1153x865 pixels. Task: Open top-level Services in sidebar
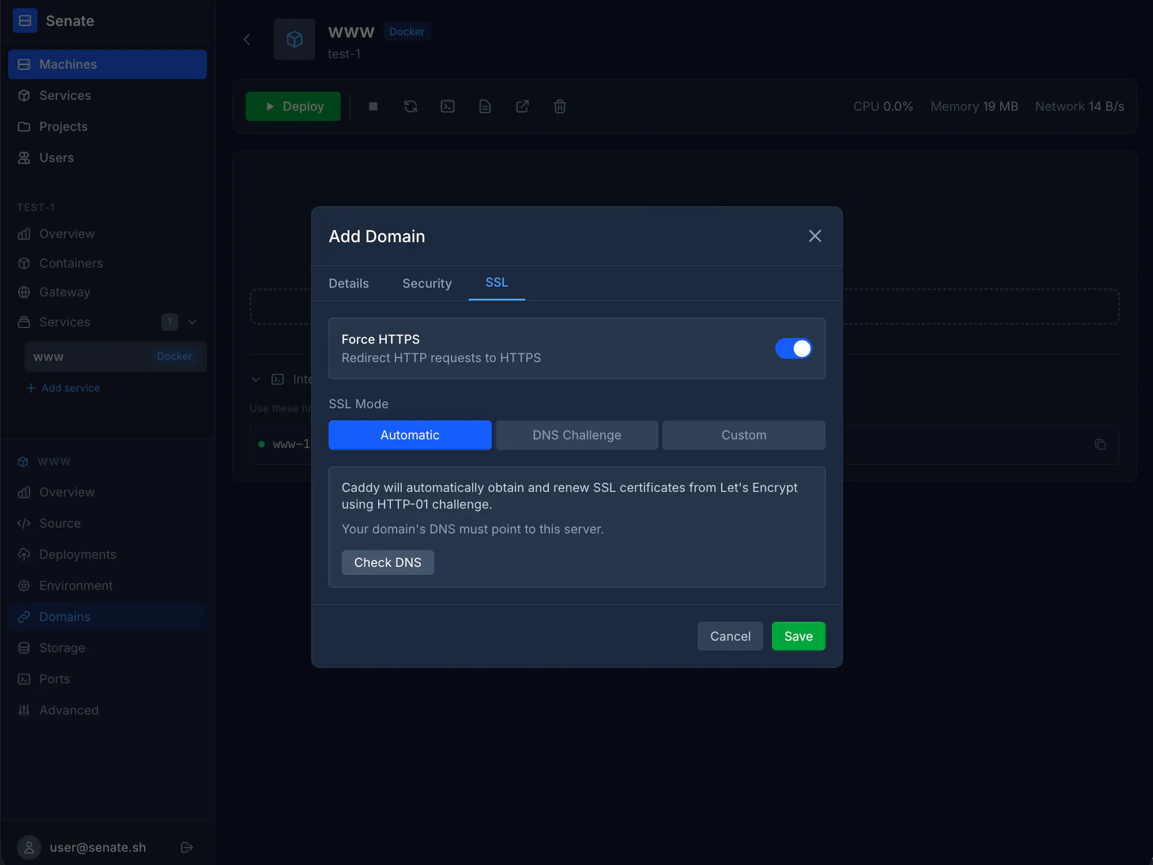pyautogui.click(x=107, y=95)
